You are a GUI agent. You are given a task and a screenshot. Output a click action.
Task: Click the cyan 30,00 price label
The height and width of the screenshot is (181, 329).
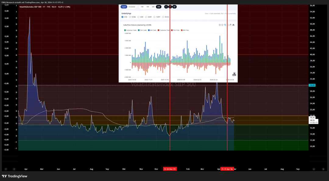point(312,85)
